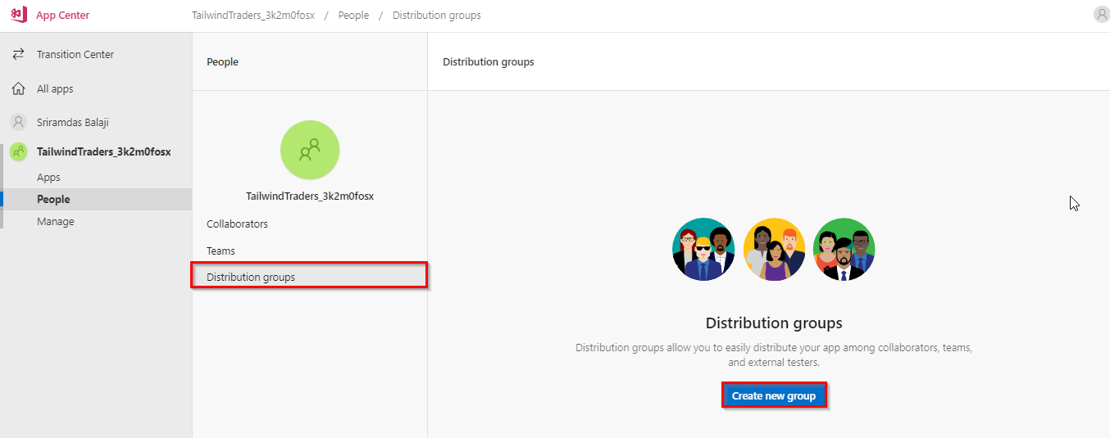Screen dimensions: 1110x438
Task: Open Sriramdas Balaji account entry
Action: tap(73, 123)
